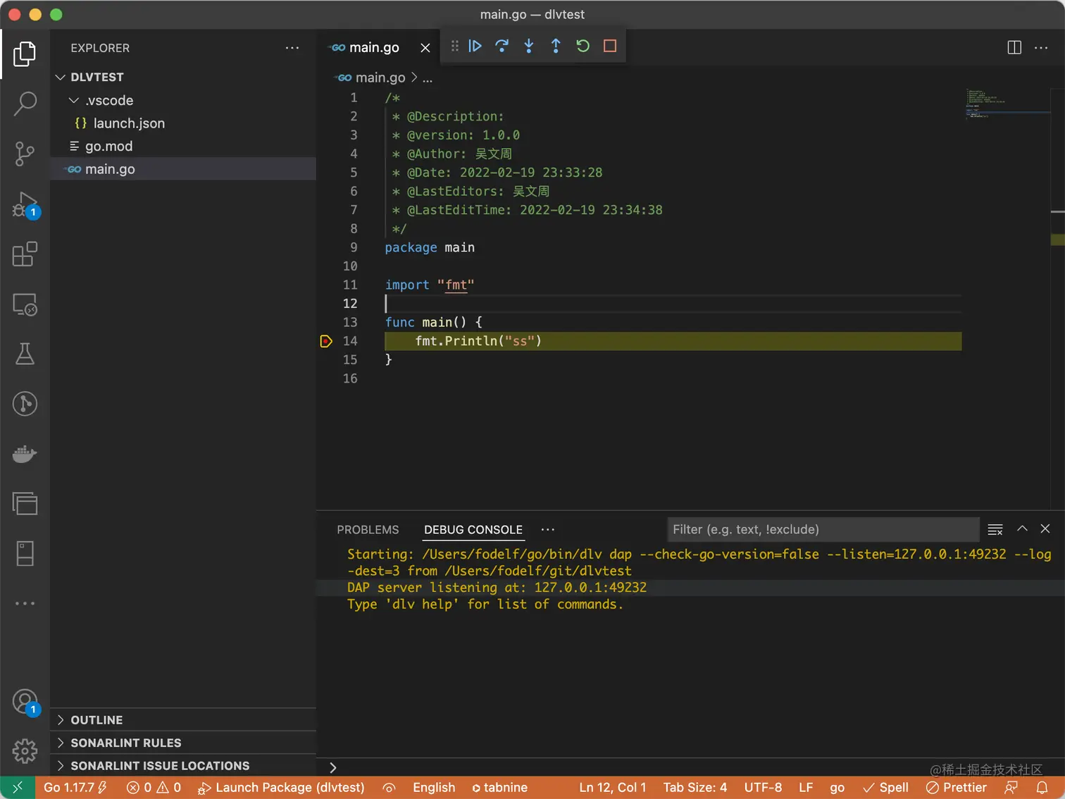Select main.go in the explorer tree
This screenshot has height=799, width=1065.
click(183, 169)
